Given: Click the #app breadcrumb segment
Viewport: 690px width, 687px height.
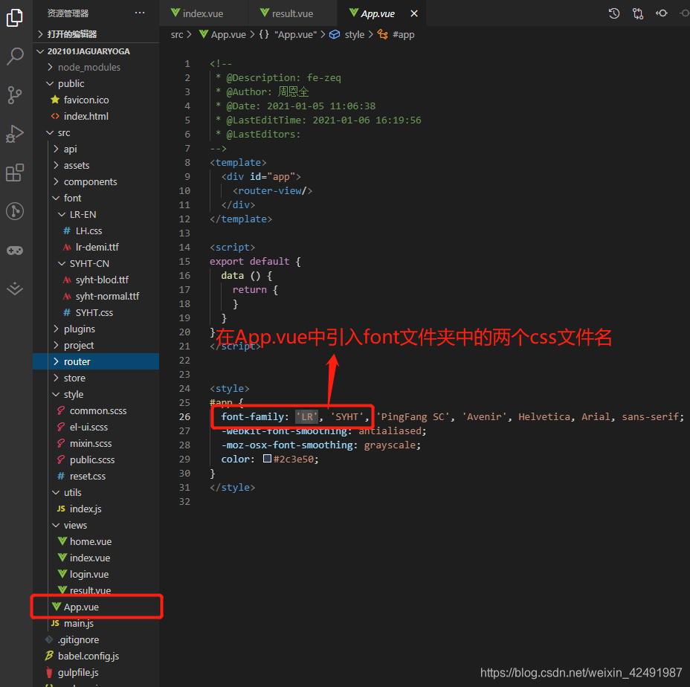Looking at the screenshot, I should pyautogui.click(x=403, y=34).
